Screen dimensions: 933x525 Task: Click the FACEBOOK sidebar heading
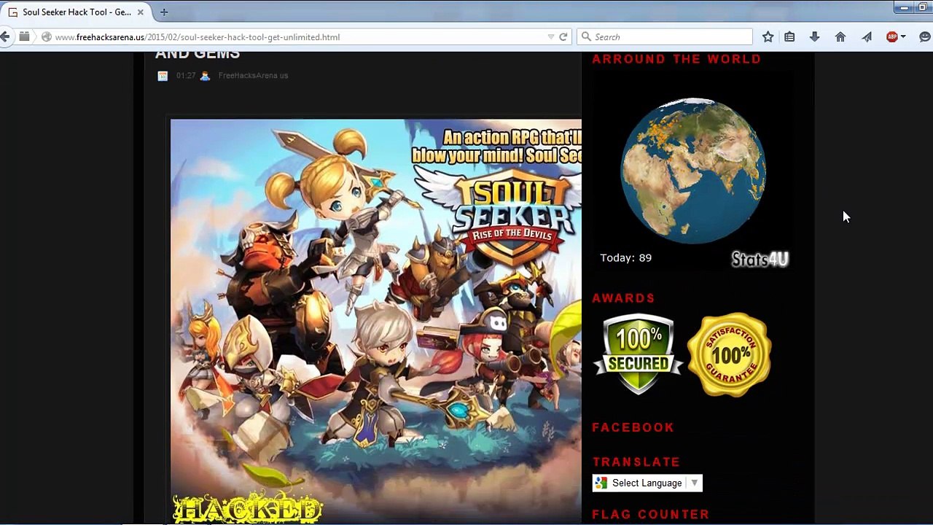(x=633, y=428)
